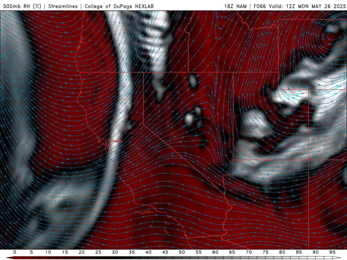
Task: Click the 5 label on the RH scale
Action: (x=31, y=252)
